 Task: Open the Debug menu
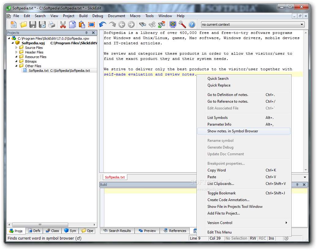click(x=98, y=16)
